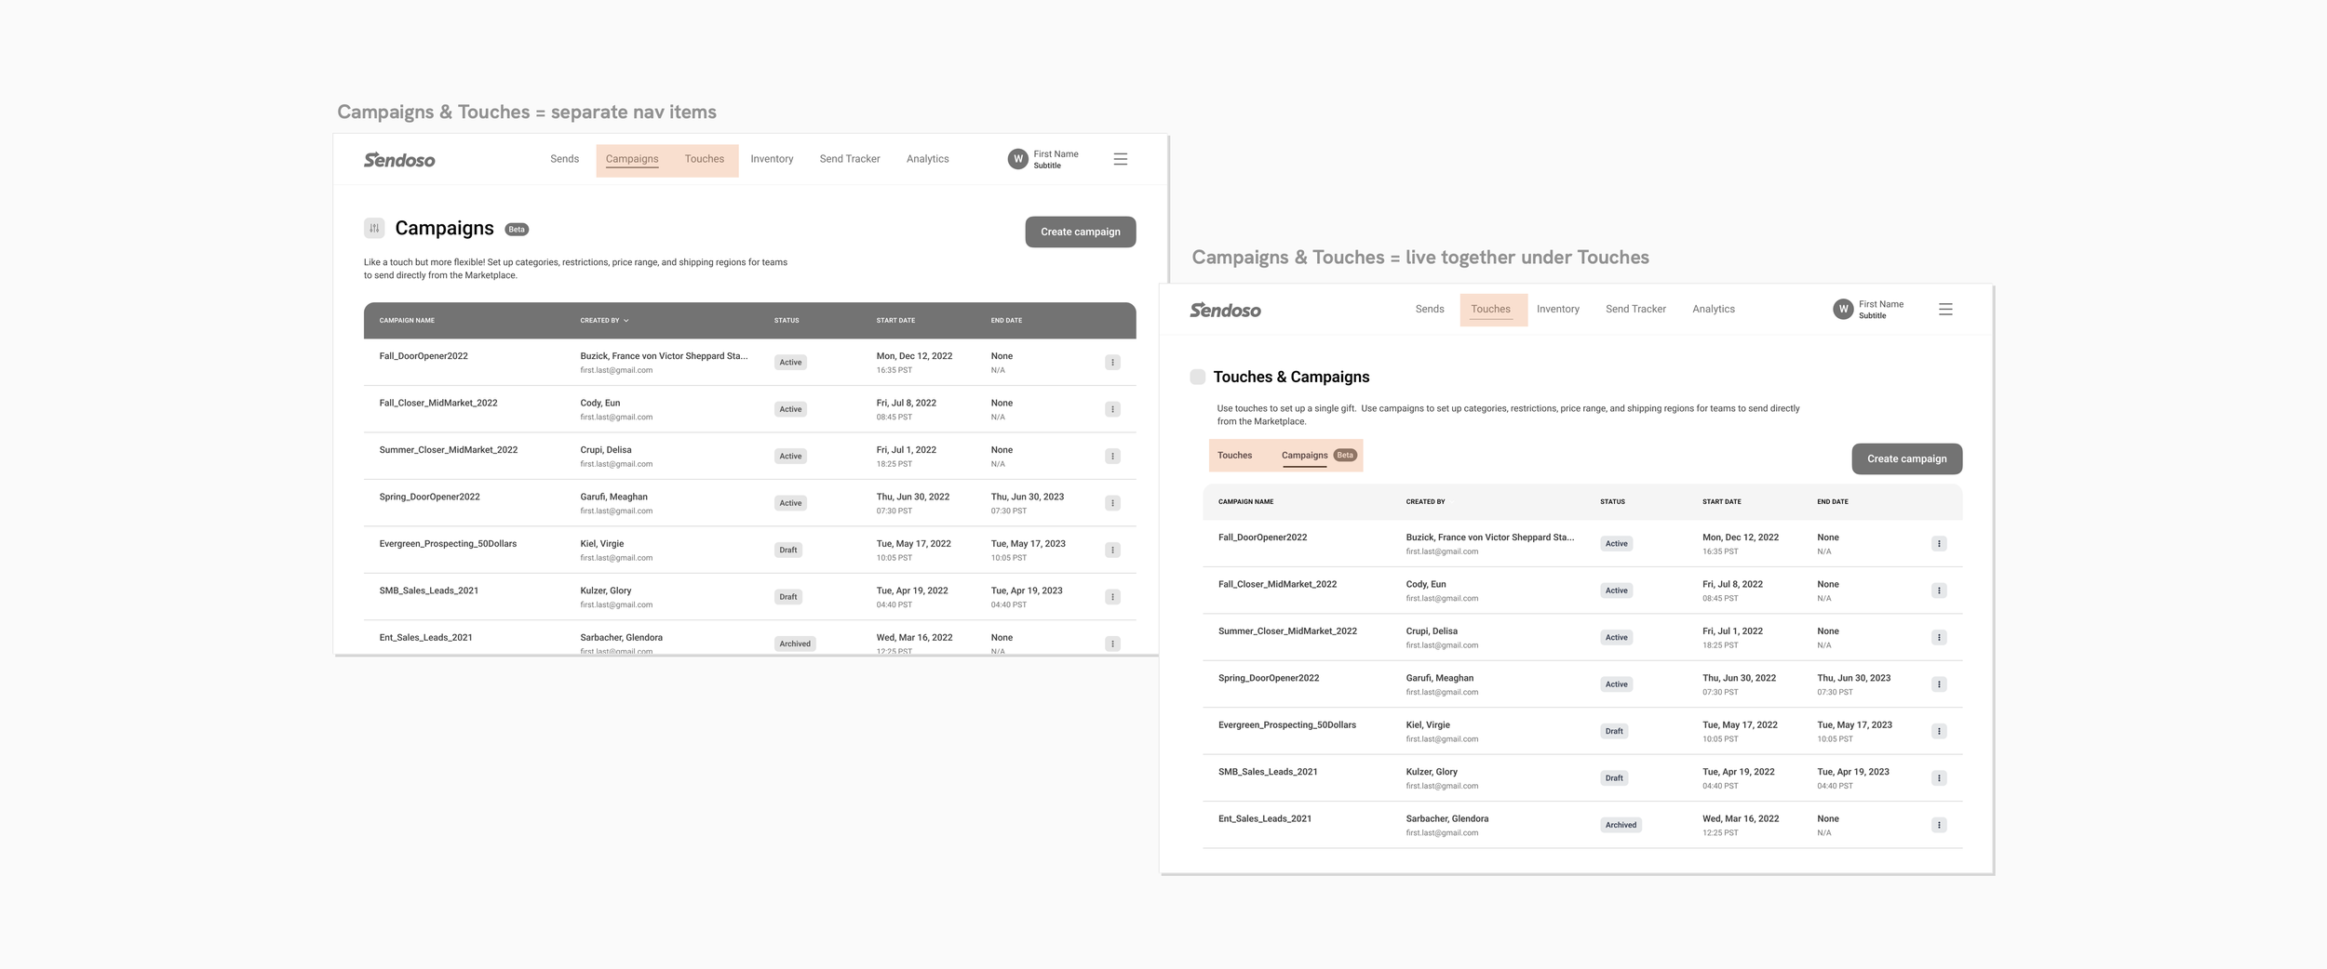Image resolution: width=2327 pixels, height=969 pixels.
Task: Open row menu for SMB_Sales_Leads_2021 in right table
Action: point(1939,778)
